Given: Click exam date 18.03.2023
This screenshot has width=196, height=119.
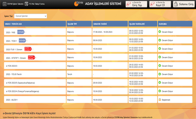Looking at the screenshot, I should coord(97,66).
